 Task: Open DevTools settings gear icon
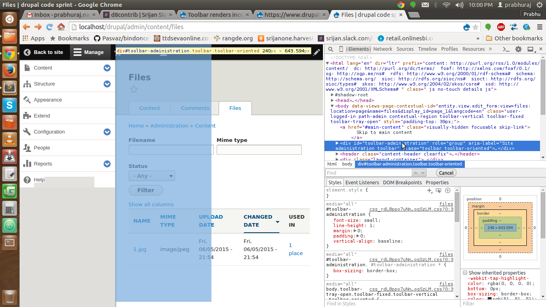pos(518,49)
